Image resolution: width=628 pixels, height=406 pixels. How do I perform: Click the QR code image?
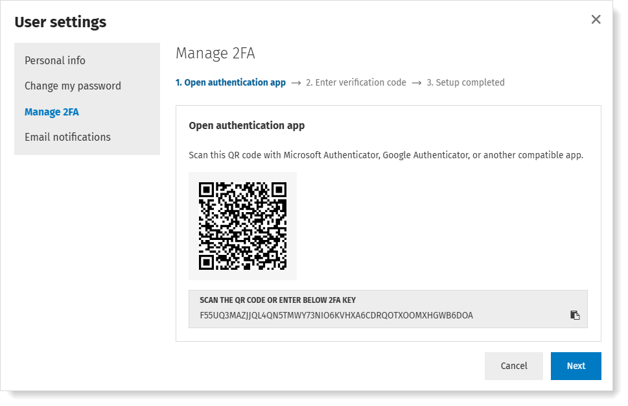tap(242, 226)
